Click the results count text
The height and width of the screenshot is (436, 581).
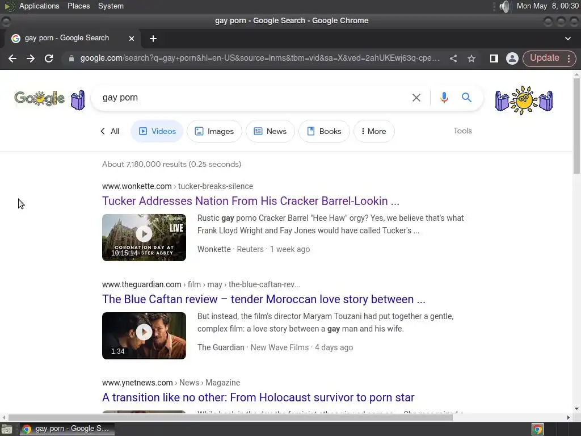click(x=171, y=164)
